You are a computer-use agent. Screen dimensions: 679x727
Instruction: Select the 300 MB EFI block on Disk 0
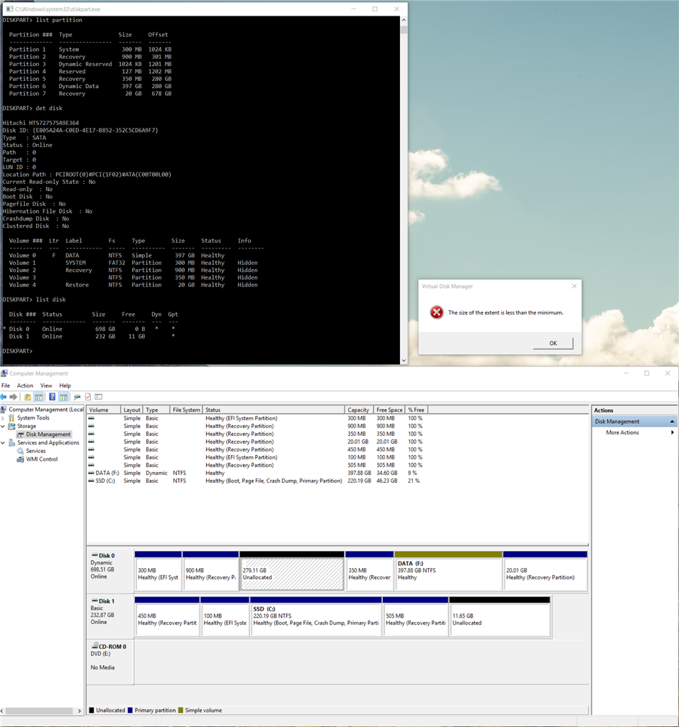(x=158, y=572)
